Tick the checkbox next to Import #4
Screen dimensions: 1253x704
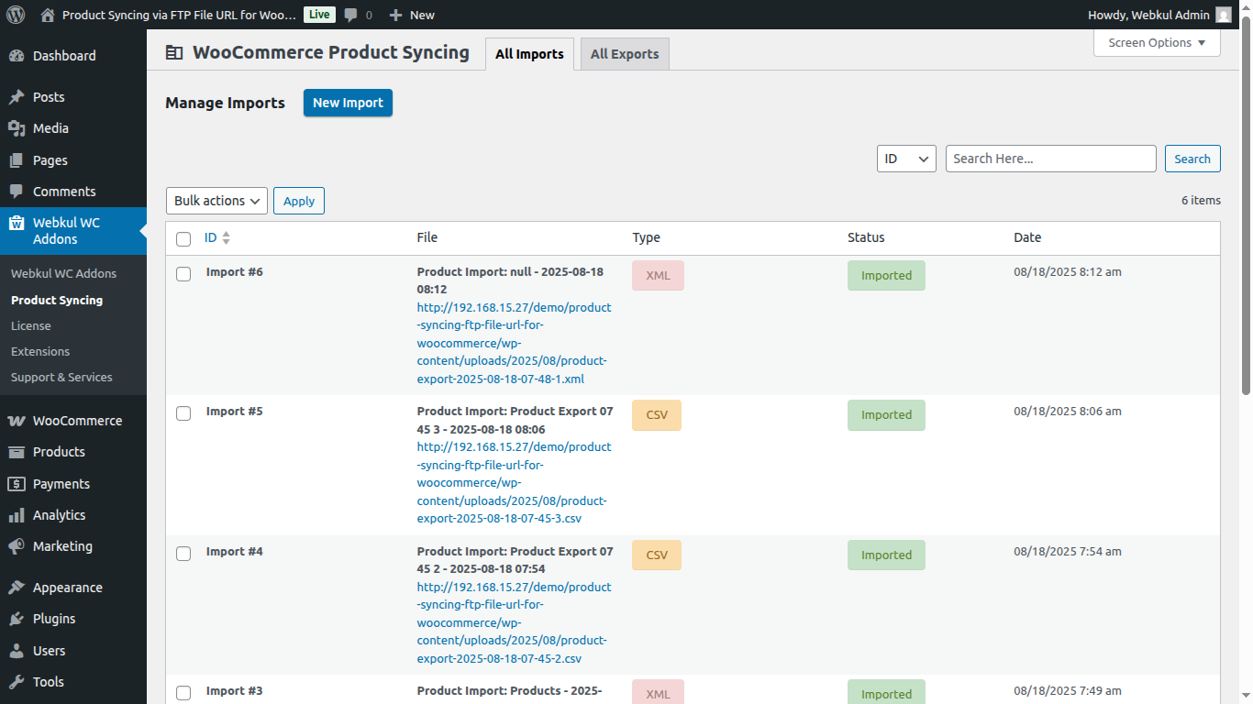(183, 553)
